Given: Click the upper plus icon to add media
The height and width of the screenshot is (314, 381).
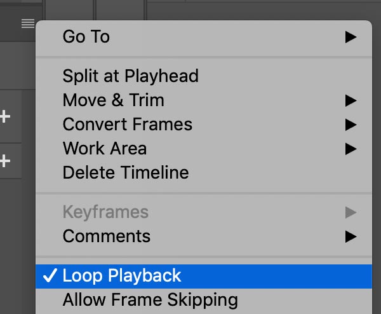Looking at the screenshot, I should (5, 116).
